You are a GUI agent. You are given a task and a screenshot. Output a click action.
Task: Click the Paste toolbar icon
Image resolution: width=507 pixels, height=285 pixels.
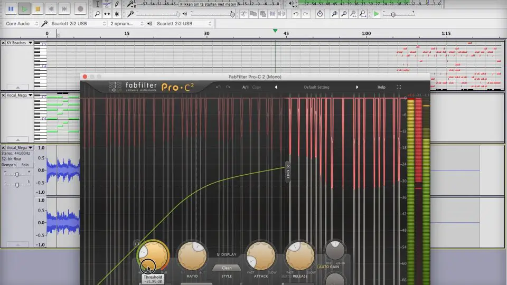coord(263,14)
